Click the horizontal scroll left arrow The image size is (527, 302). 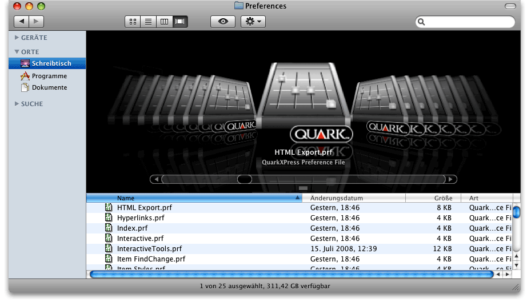click(498, 275)
